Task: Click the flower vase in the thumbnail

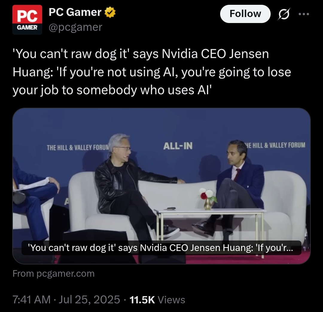Action: (x=208, y=199)
